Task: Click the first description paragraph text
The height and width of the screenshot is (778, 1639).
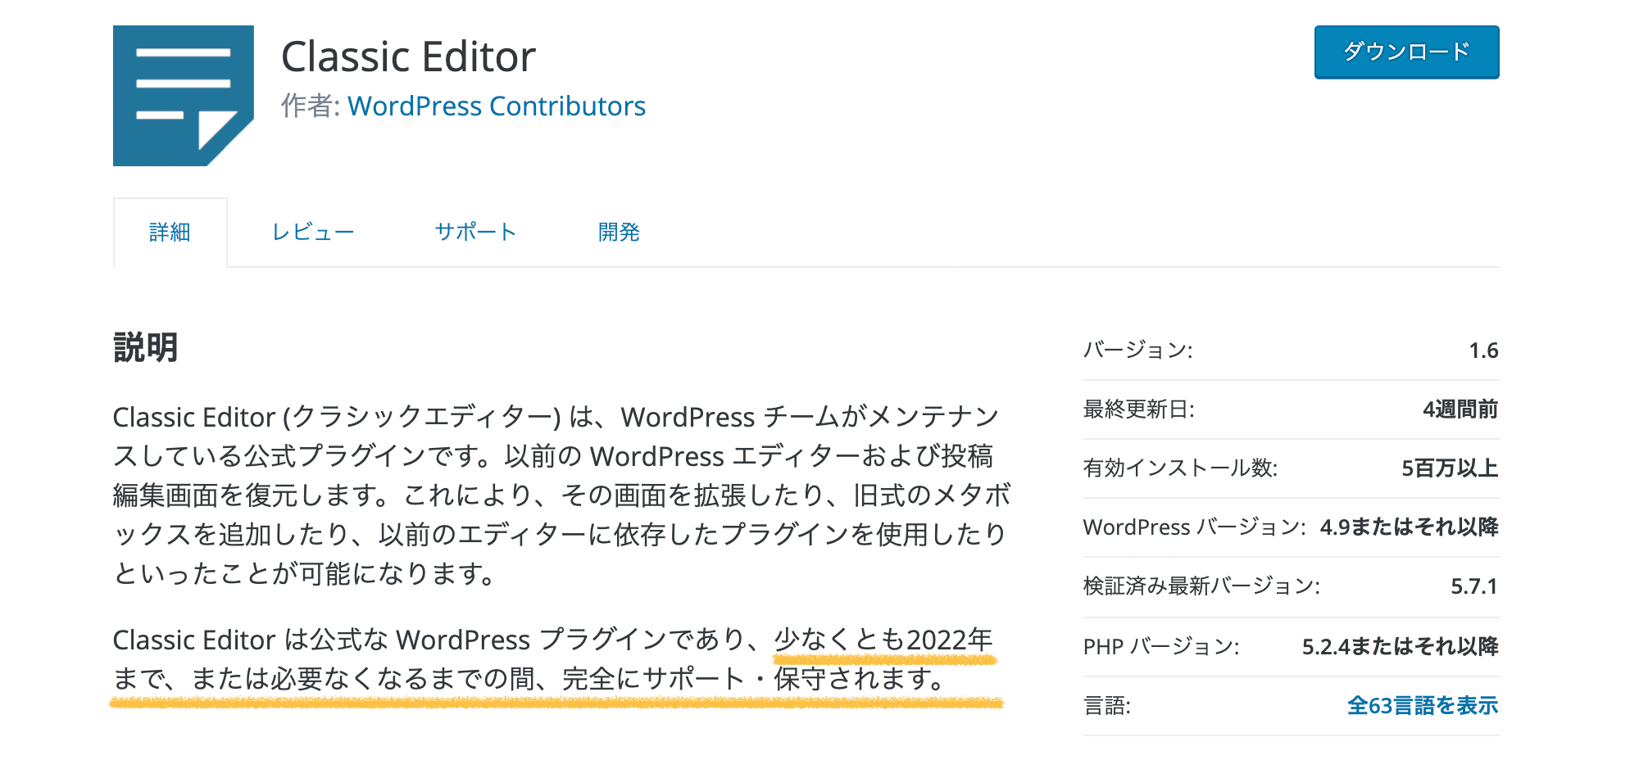Action: (x=562, y=495)
